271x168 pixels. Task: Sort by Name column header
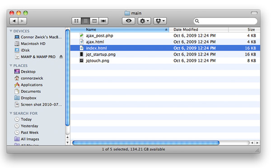coord(119,30)
